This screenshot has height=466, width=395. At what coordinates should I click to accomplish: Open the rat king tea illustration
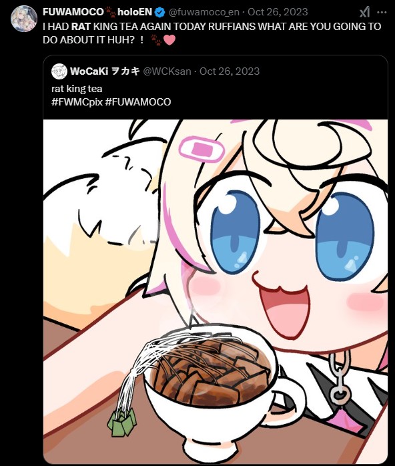216,291
